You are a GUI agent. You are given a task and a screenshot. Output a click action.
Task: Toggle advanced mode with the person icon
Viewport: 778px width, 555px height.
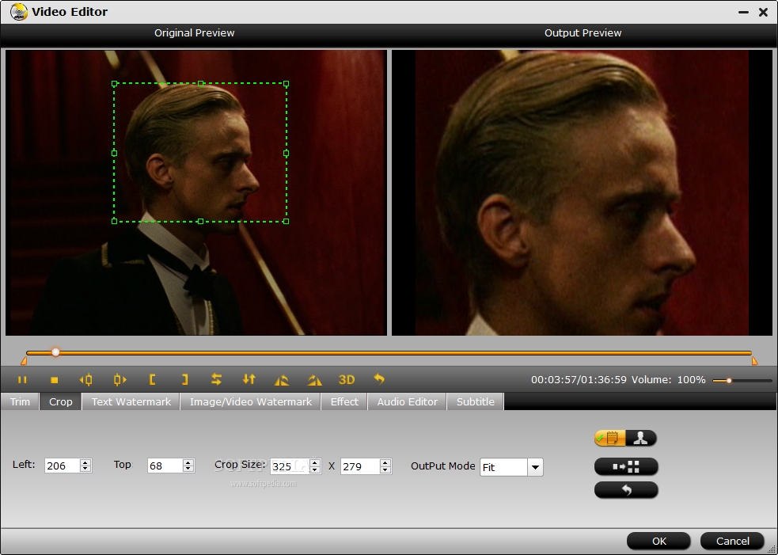coord(641,439)
